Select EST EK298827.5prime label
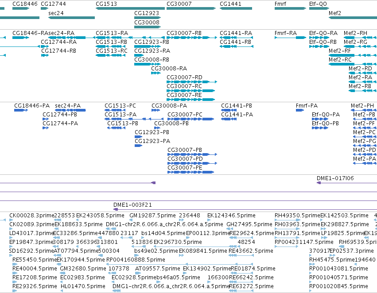 click(x=345, y=224)
